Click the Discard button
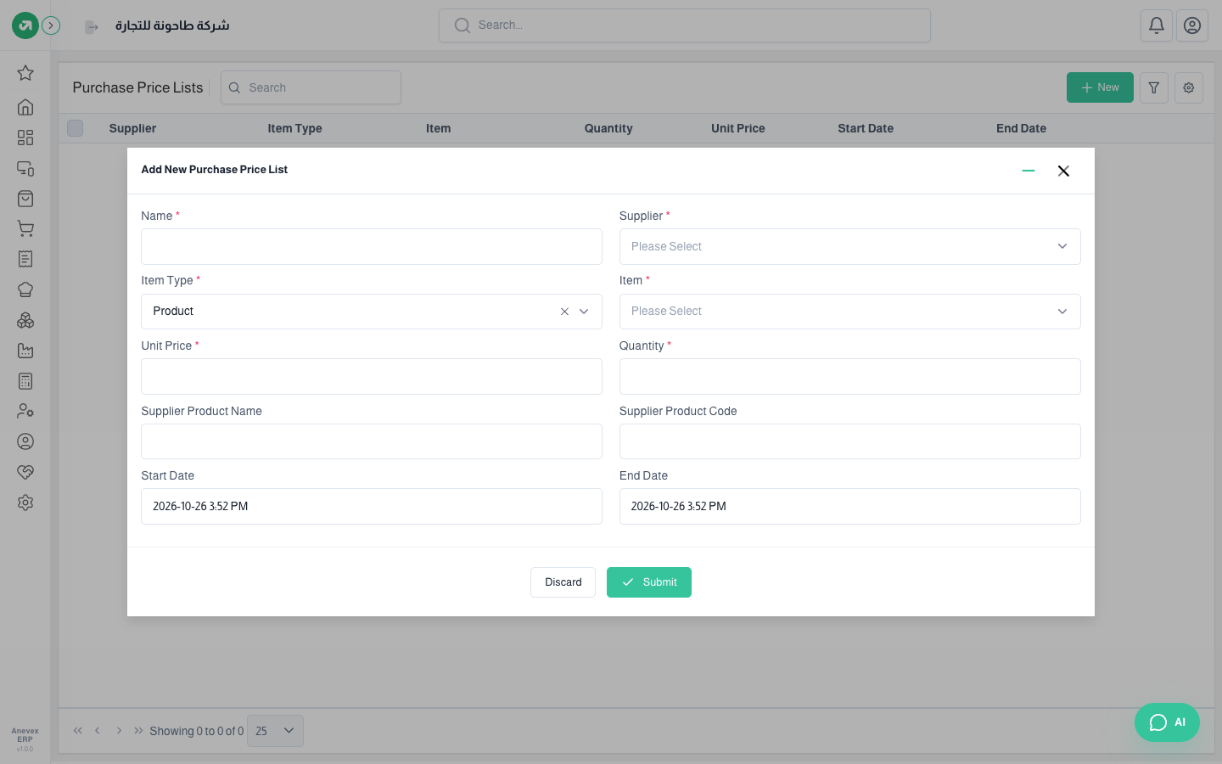1222x764 pixels. click(563, 582)
